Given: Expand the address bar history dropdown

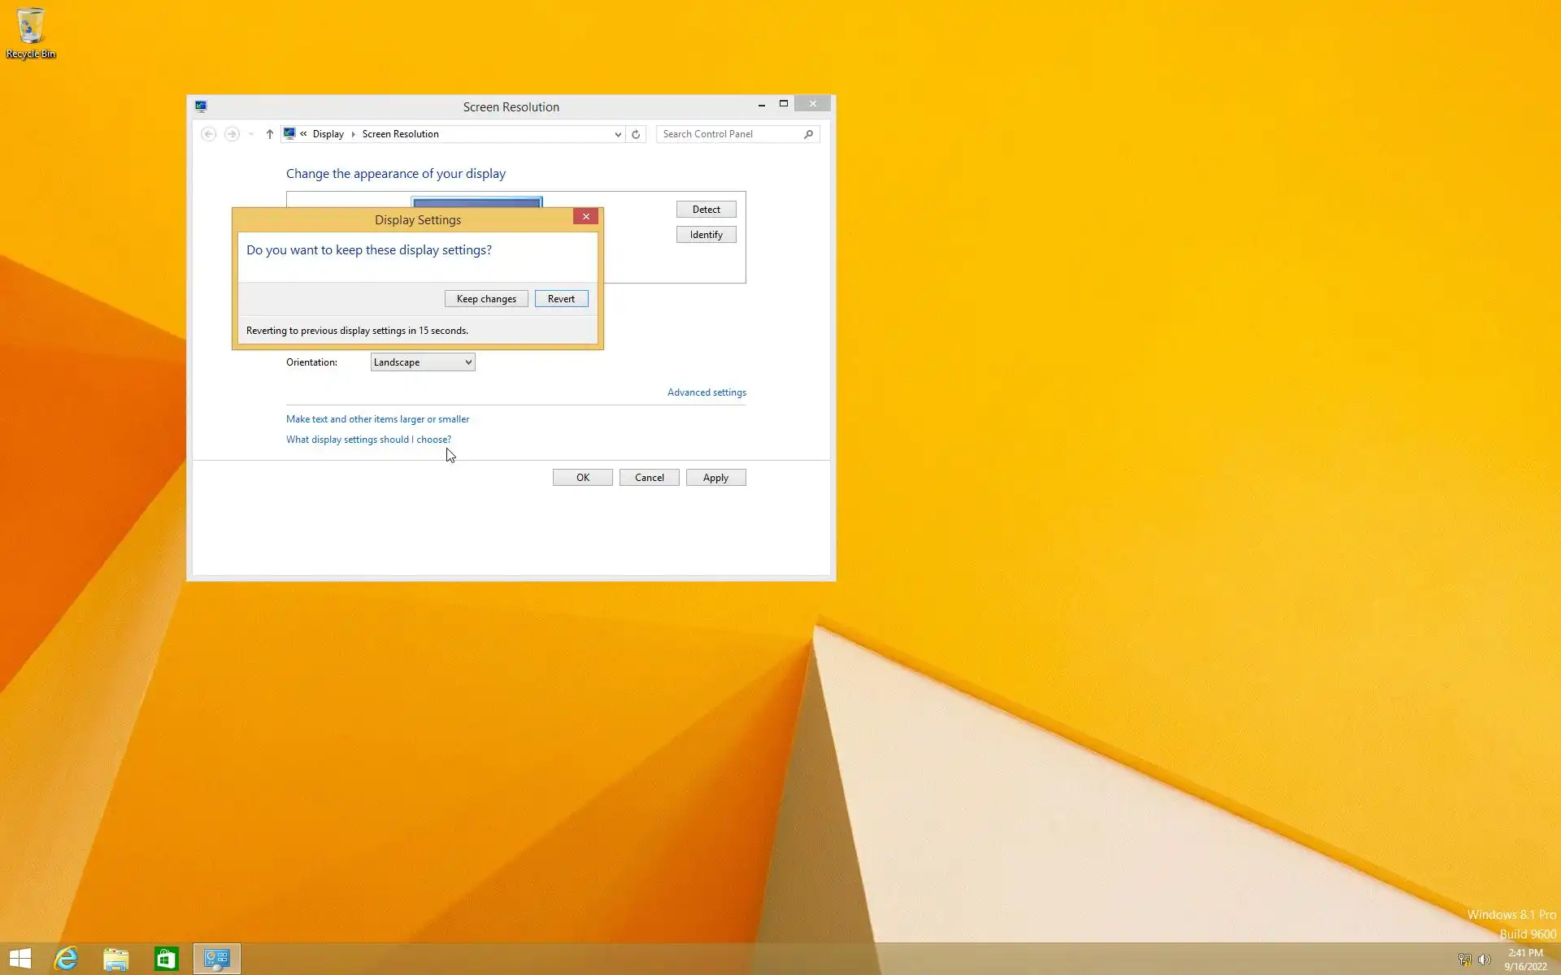Looking at the screenshot, I should (618, 134).
